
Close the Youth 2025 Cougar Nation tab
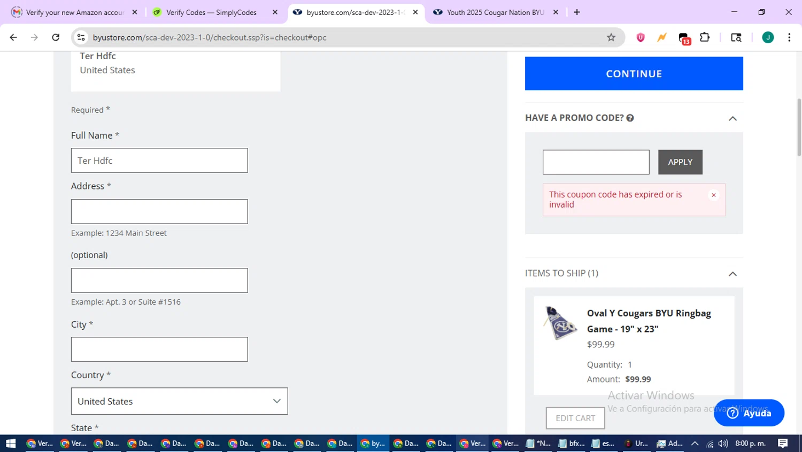[x=556, y=12]
